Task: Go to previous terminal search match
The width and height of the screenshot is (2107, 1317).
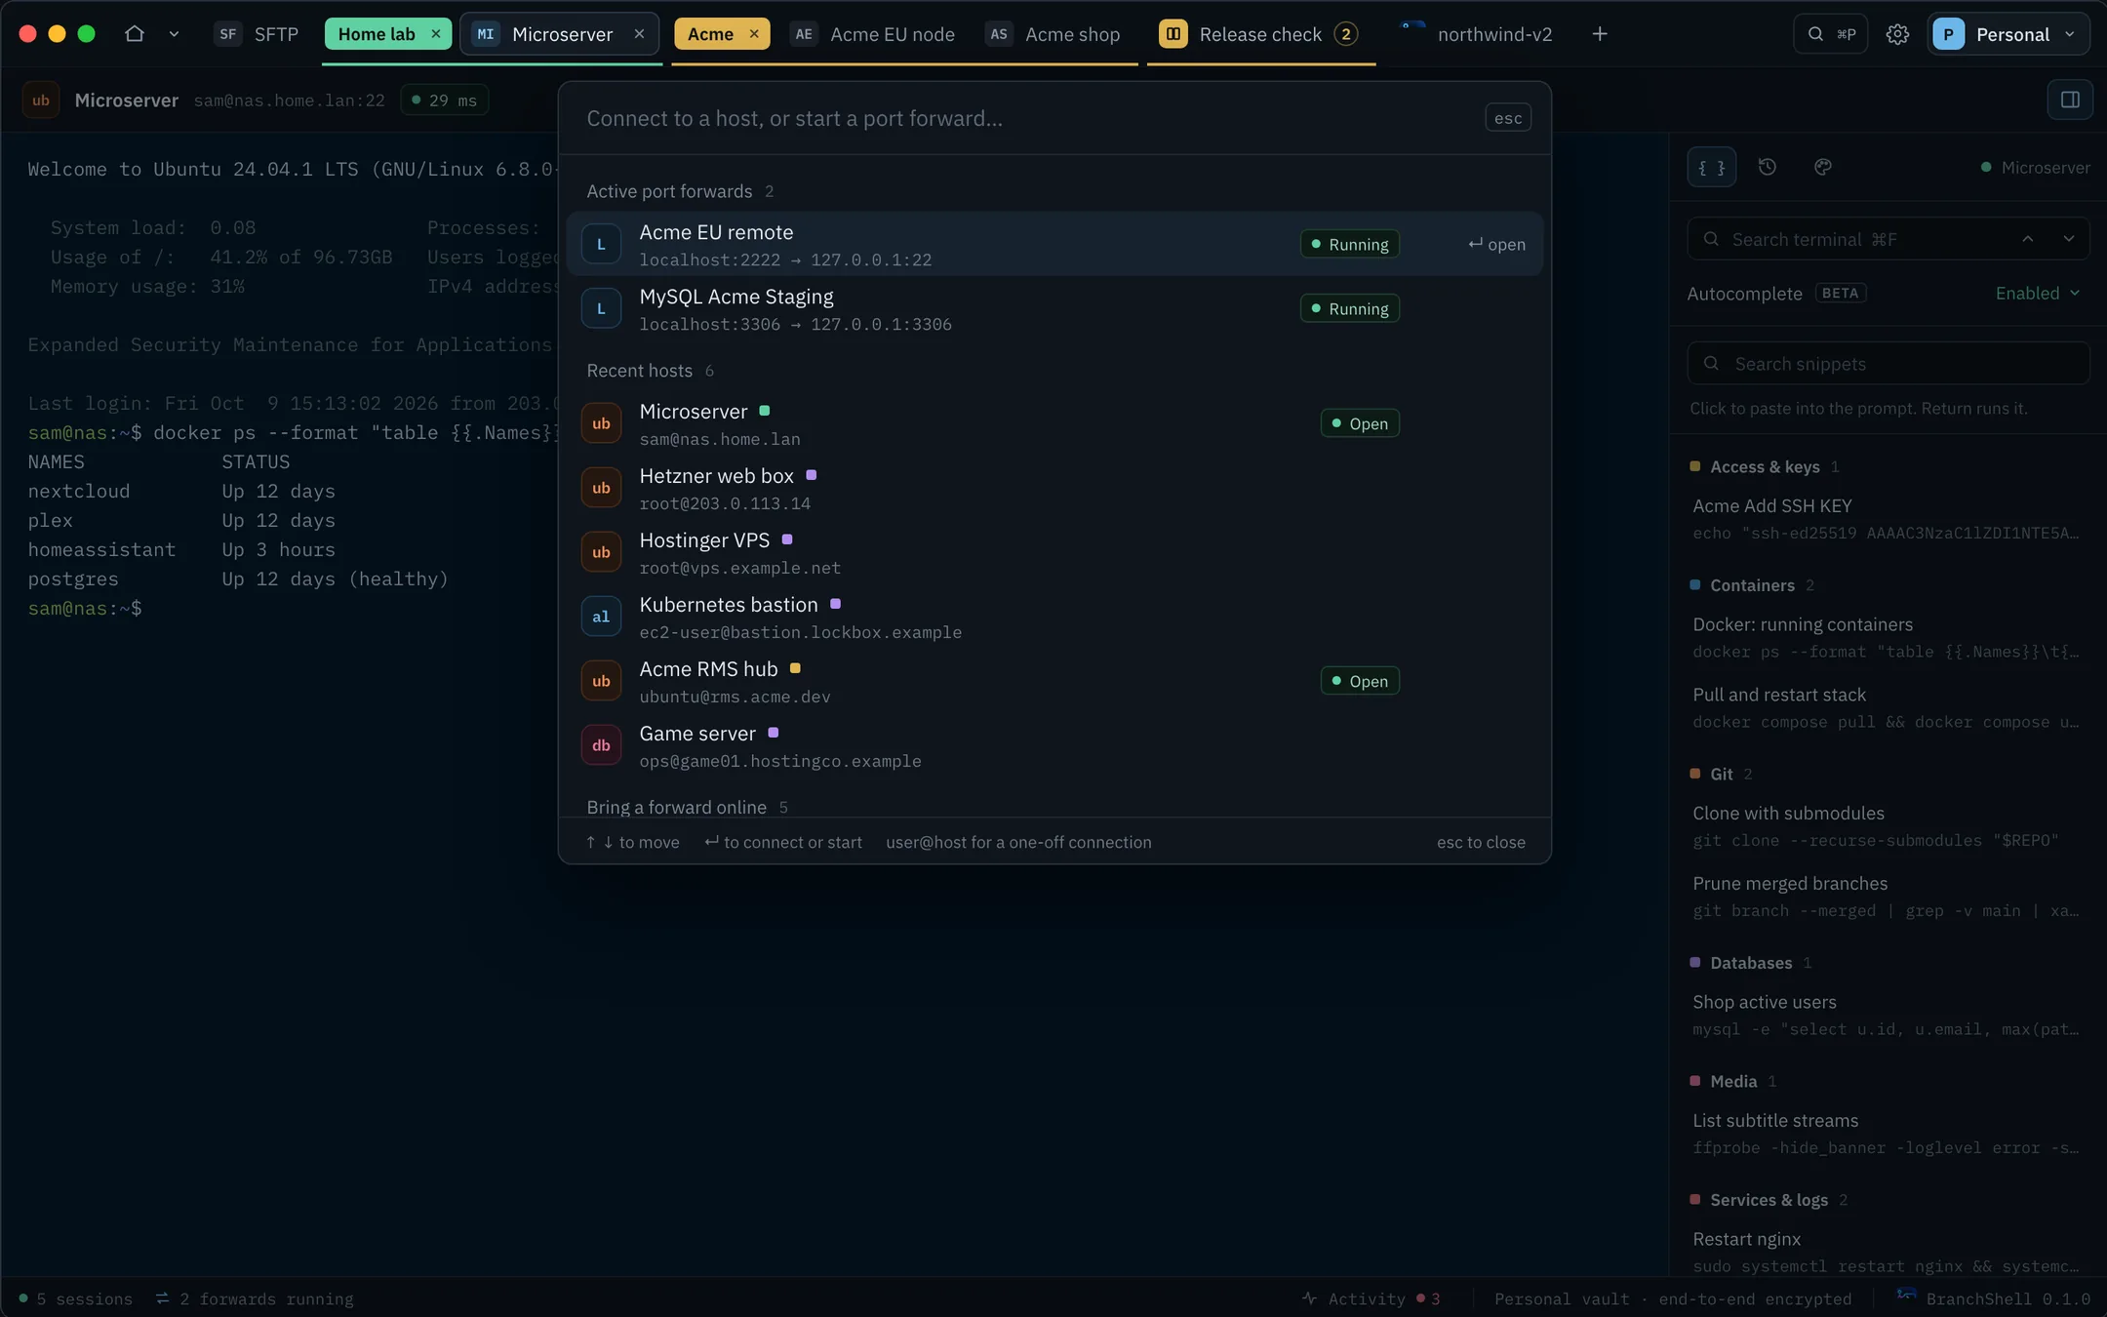Action: (x=2028, y=239)
